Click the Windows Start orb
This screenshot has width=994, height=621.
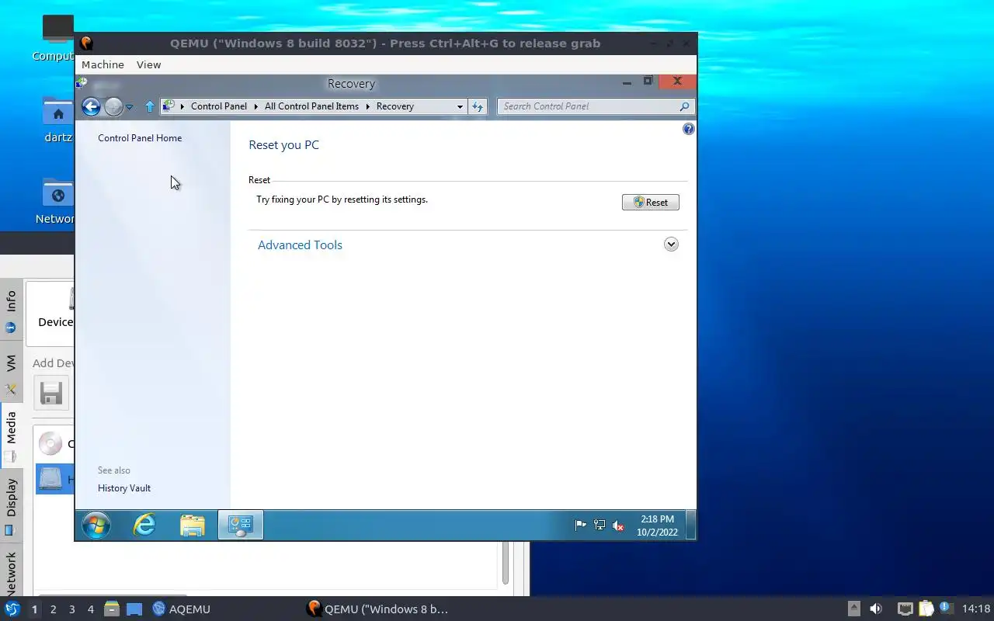point(96,526)
